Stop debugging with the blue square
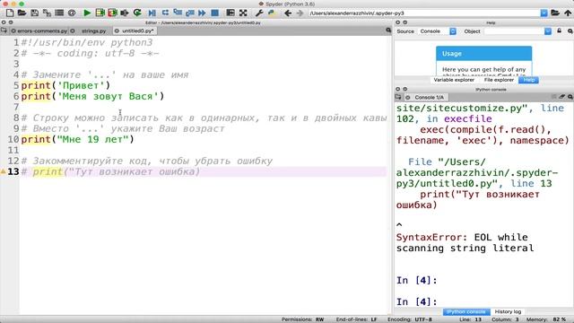 point(215,13)
